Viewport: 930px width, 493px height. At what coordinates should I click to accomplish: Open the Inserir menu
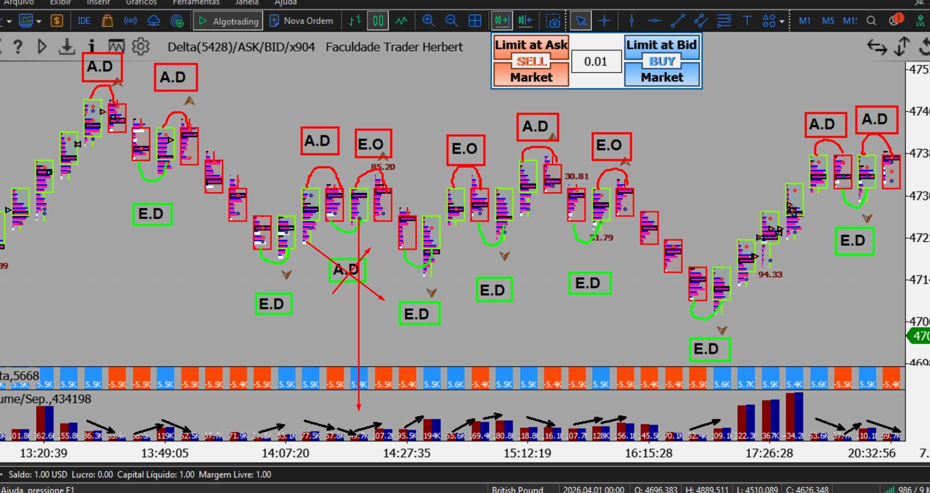point(98,3)
